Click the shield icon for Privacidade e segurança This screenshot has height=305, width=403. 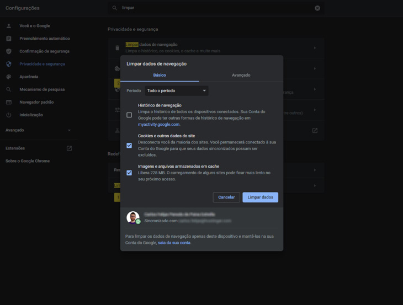click(x=9, y=64)
